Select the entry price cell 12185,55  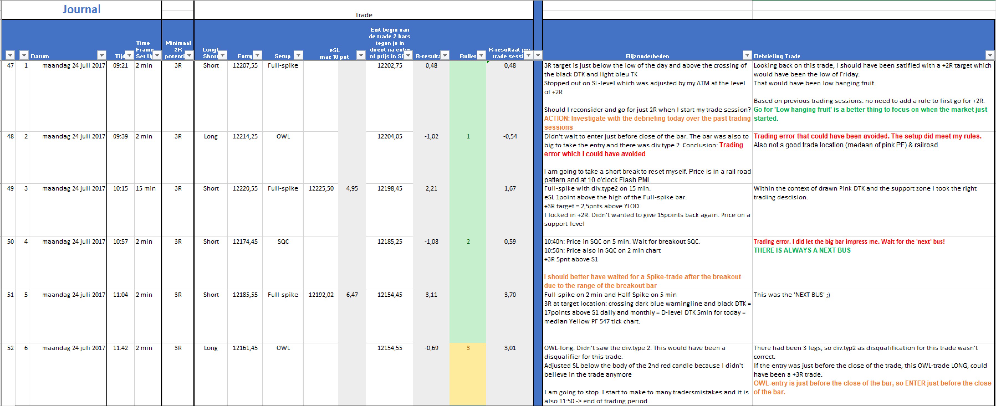(x=245, y=316)
